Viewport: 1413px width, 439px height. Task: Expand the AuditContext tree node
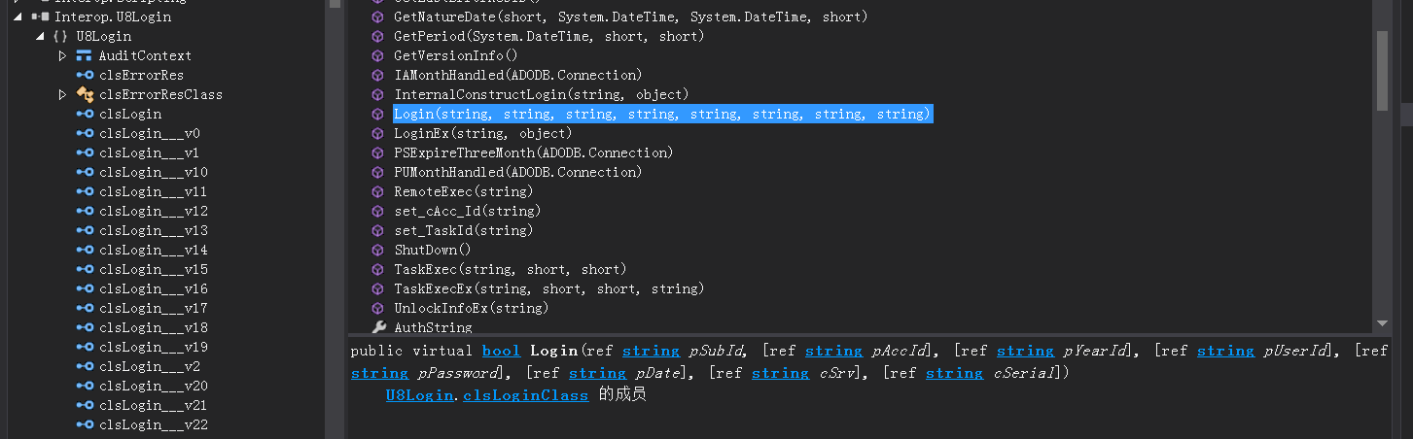point(62,55)
